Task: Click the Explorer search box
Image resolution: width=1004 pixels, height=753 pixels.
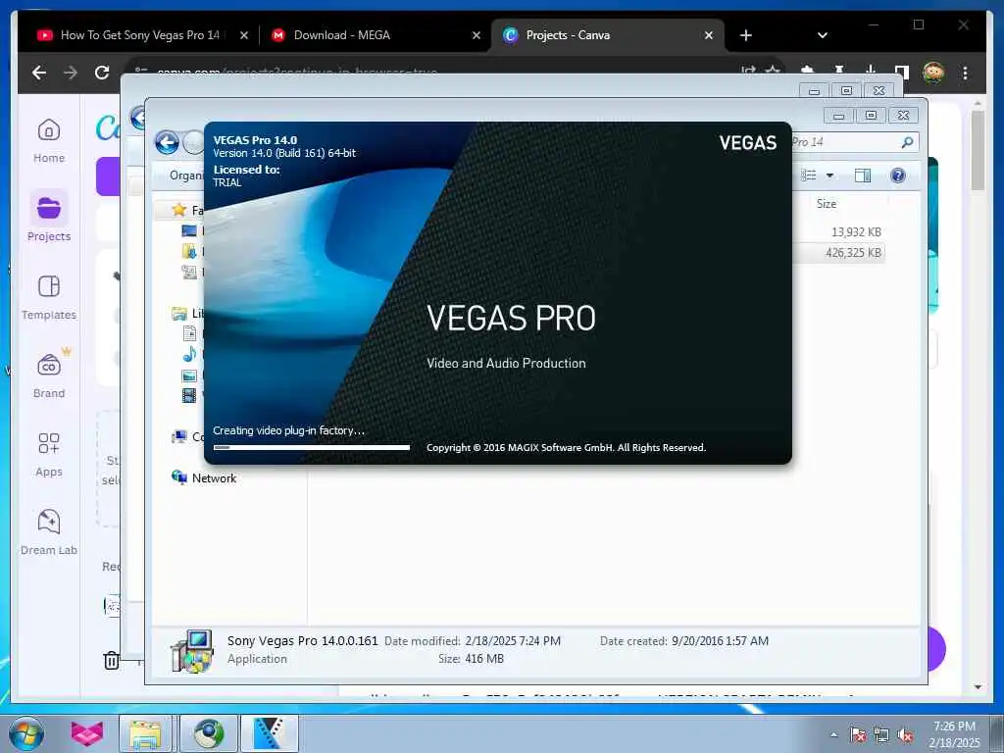Action: 855,142
